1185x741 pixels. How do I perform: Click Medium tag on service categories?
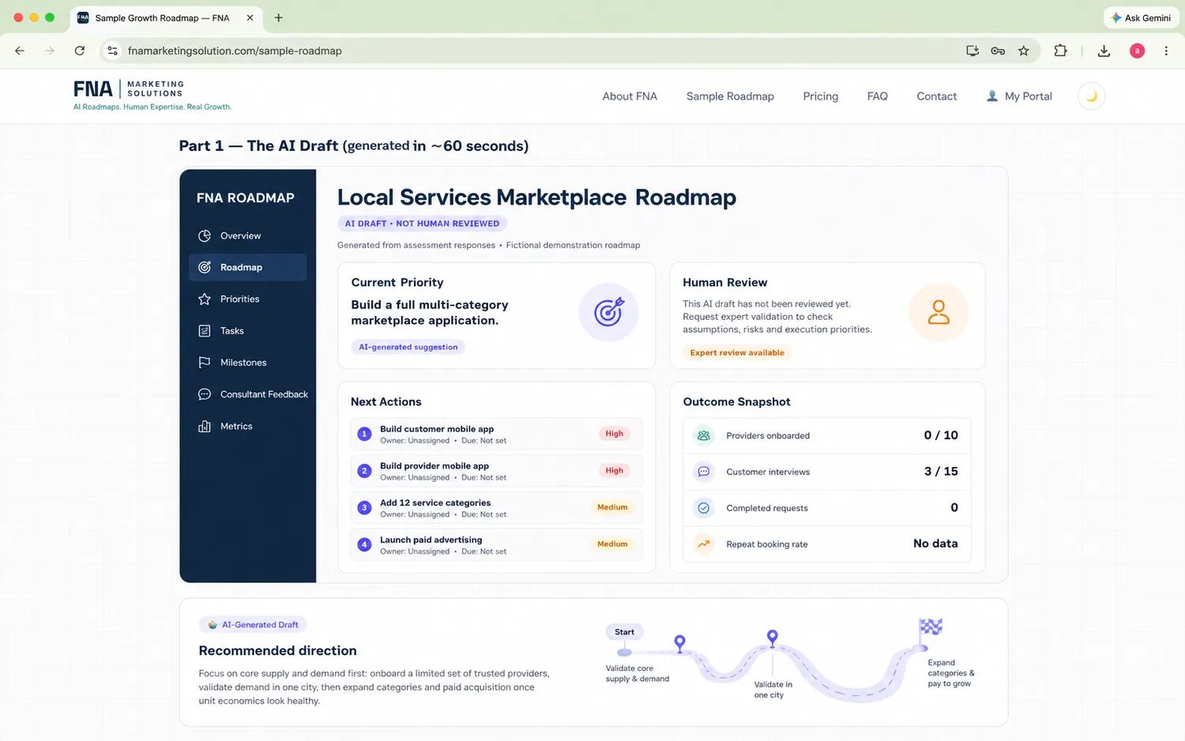(x=612, y=507)
